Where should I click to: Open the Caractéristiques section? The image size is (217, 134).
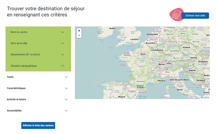(37, 88)
